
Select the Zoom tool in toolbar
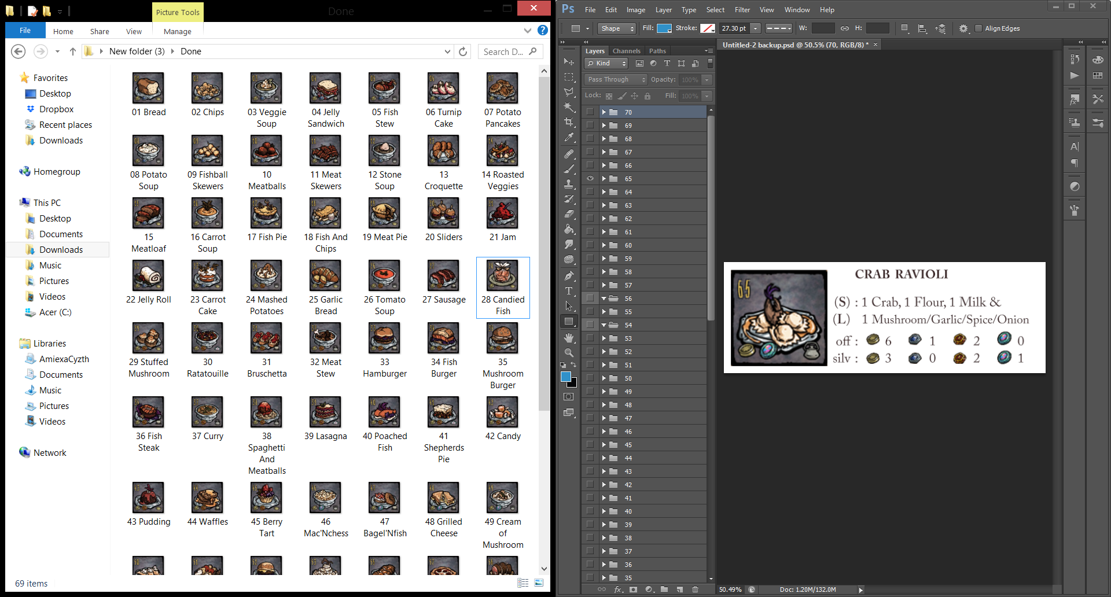point(569,352)
